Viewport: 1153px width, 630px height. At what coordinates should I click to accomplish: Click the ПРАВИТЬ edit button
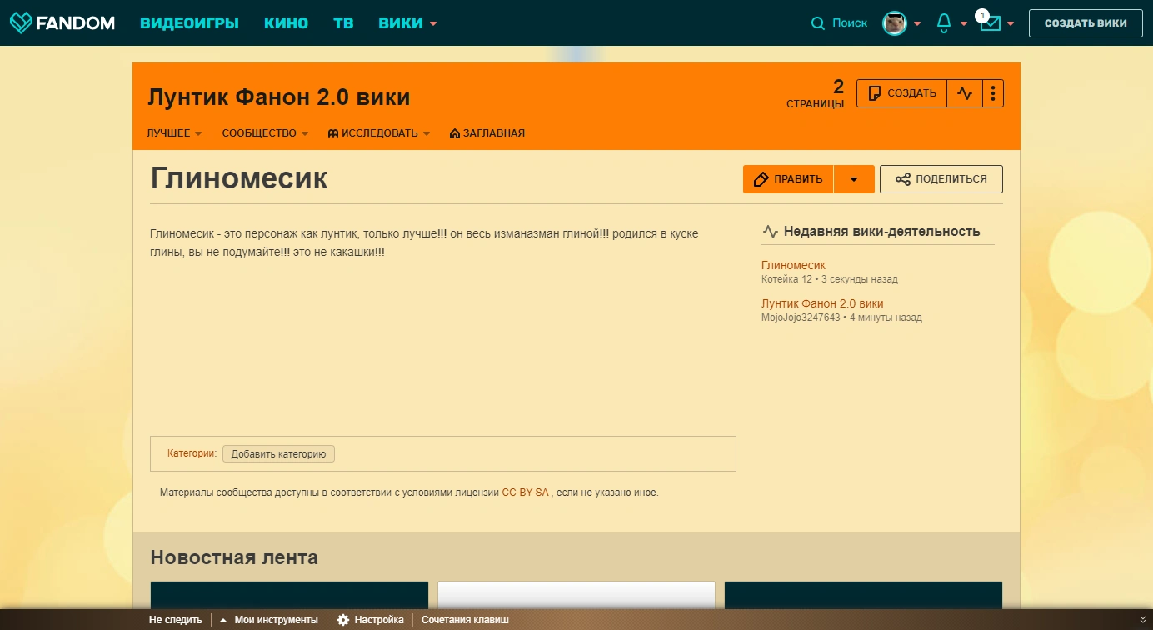click(x=788, y=179)
